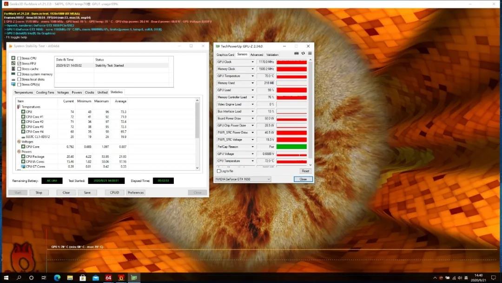502x283 pixels.
Task: Switch to GPU-Z taskbar icon
Action: 134,277
